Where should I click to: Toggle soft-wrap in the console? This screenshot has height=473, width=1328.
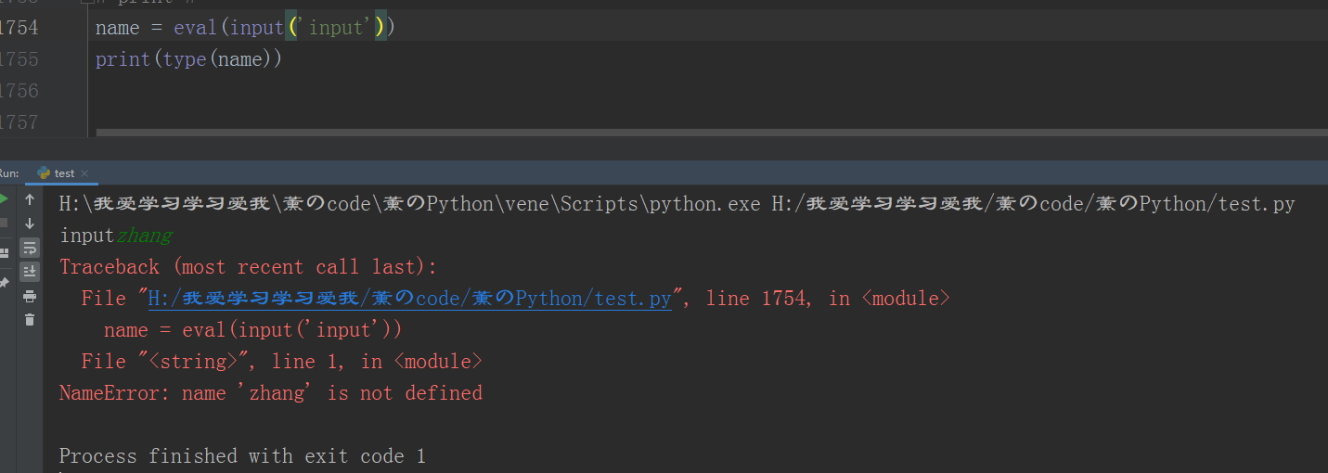coord(30,248)
